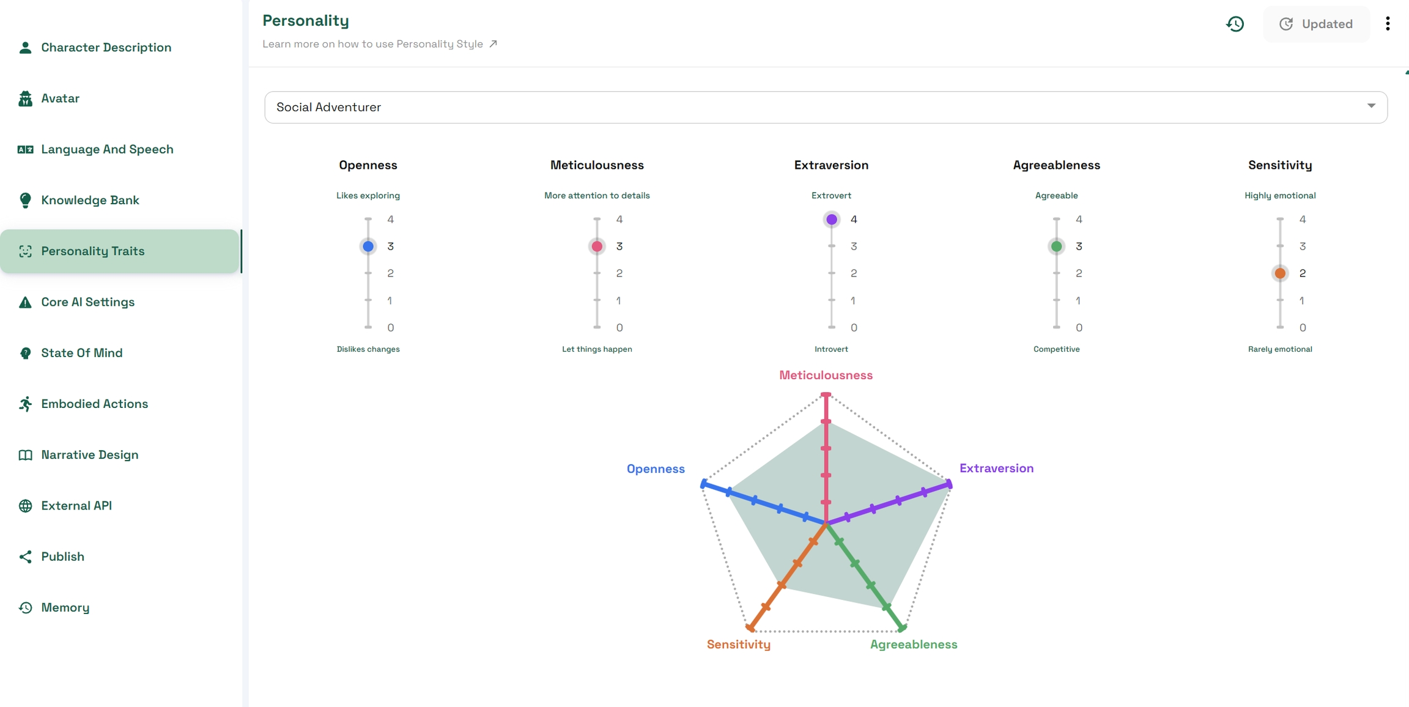
Task: Click the Knowledge Bank lightbulb icon
Action: pos(25,200)
